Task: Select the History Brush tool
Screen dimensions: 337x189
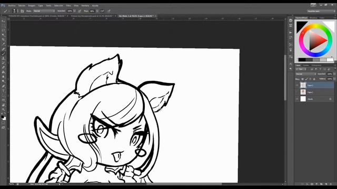Action: coord(3,63)
